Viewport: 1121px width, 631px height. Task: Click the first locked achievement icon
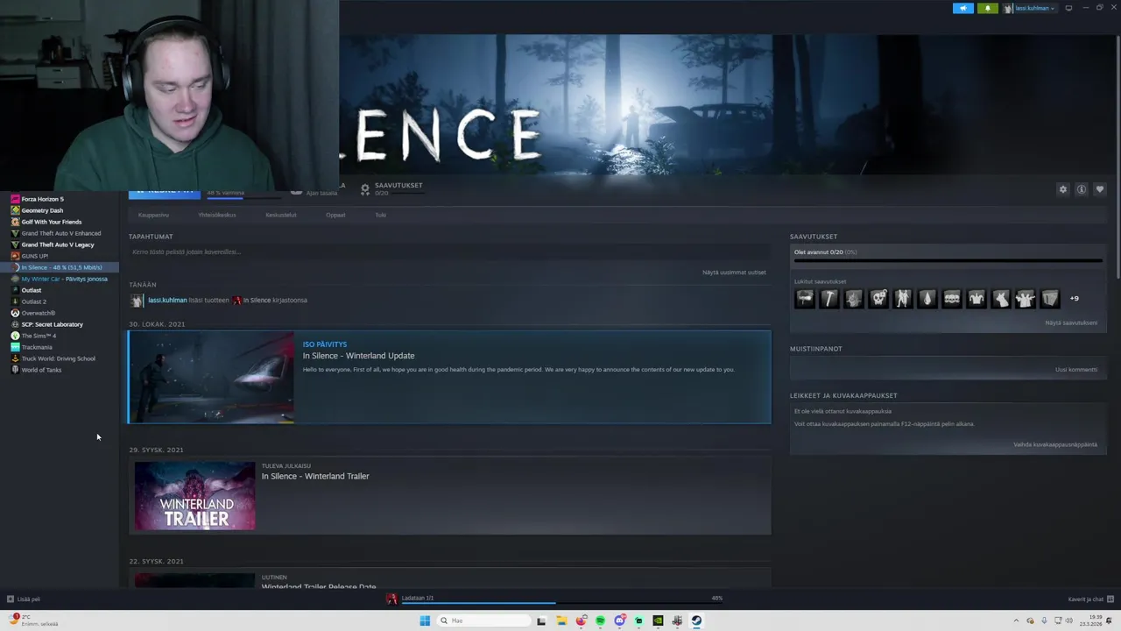tap(804, 299)
